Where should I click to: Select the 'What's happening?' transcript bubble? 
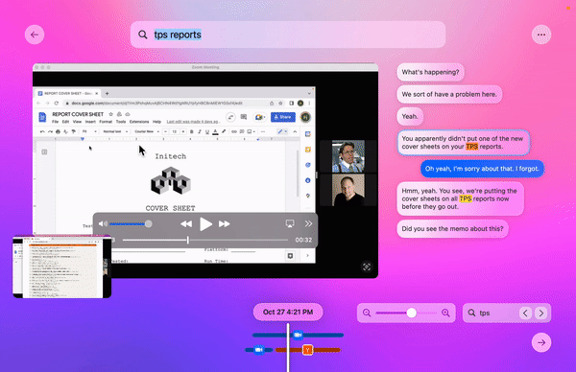coord(430,72)
